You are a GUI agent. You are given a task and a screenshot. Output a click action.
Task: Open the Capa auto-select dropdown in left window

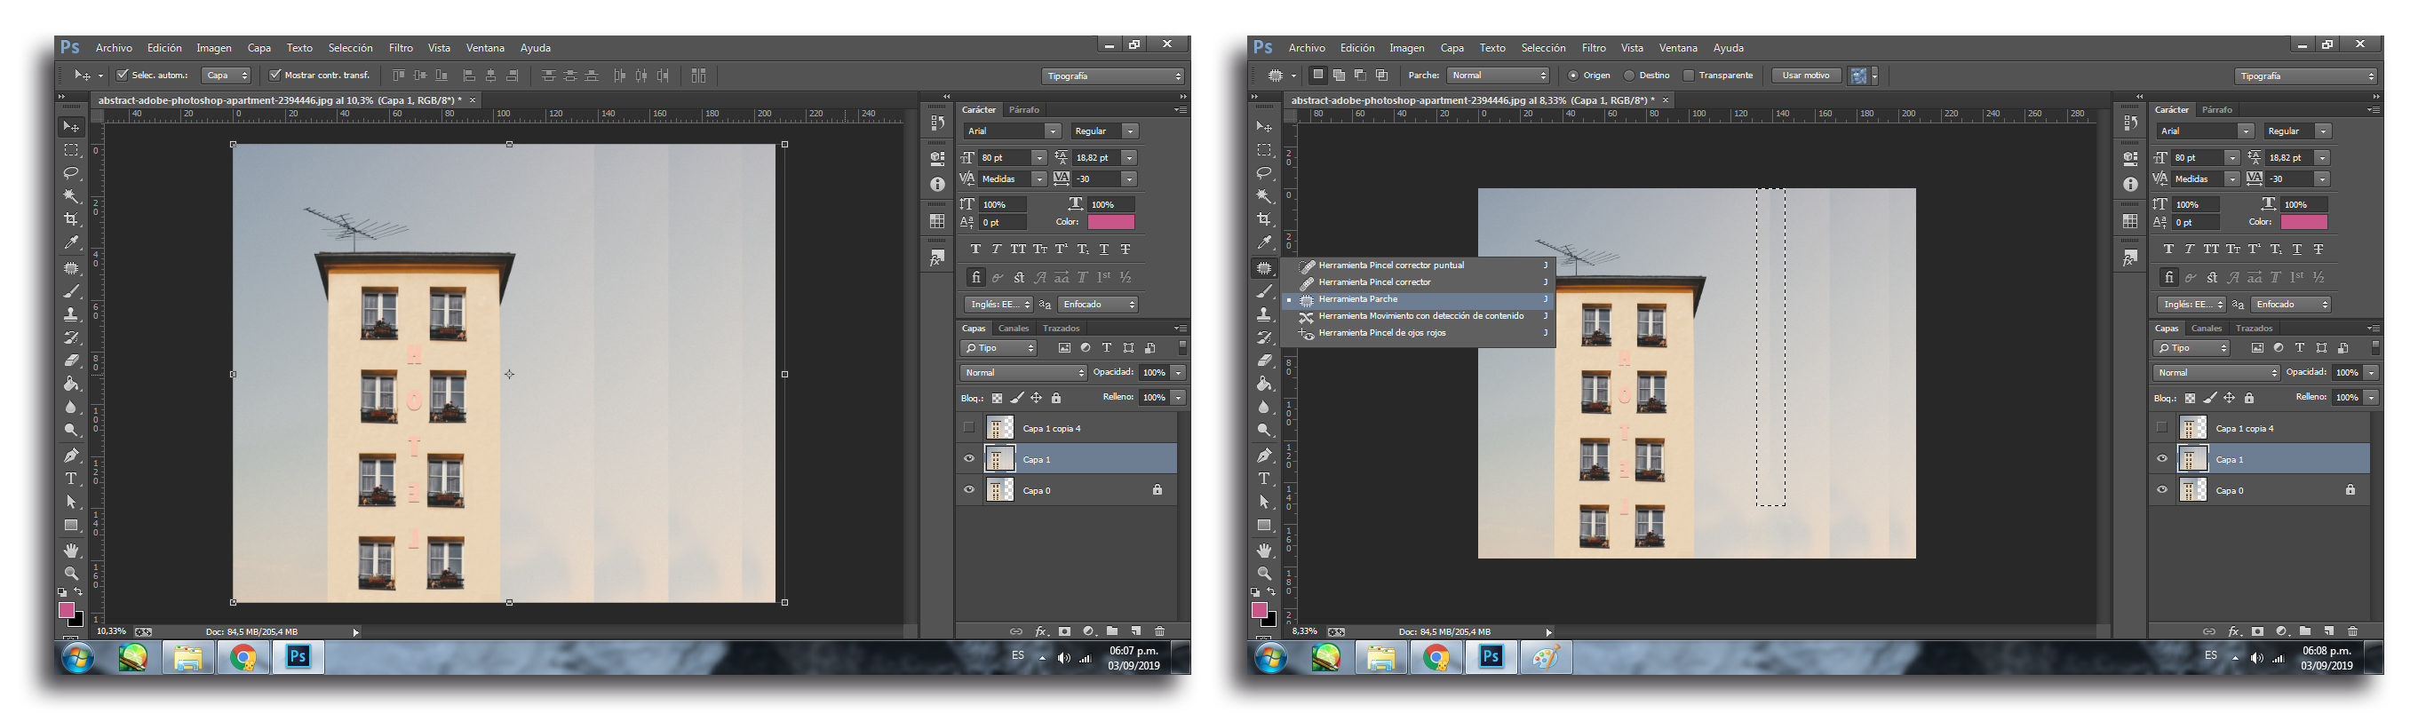pyautogui.click(x=227, y=75)
